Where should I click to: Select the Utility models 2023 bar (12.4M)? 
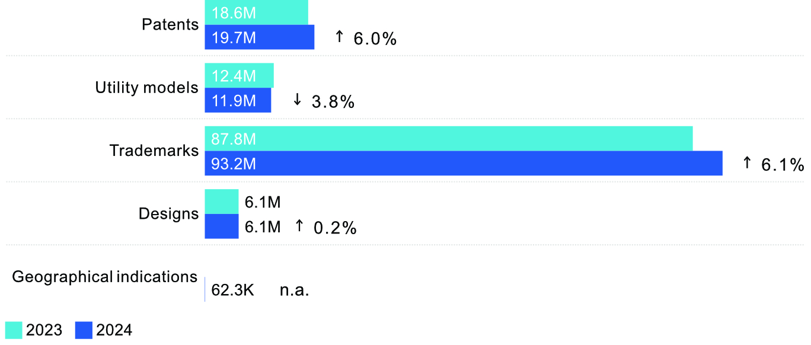[x=239, y=75]
